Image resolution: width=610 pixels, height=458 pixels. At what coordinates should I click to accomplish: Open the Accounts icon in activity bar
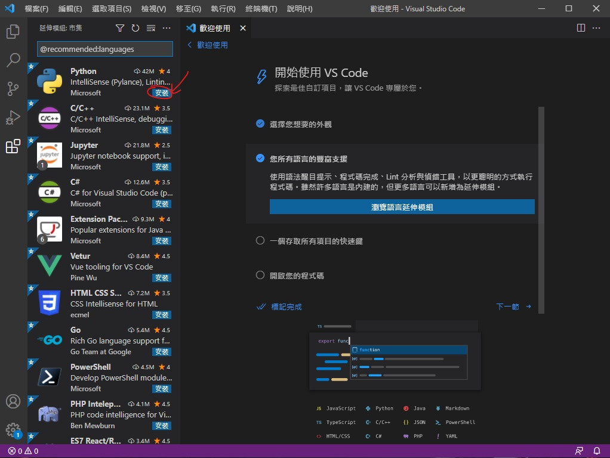pos(13,401)
